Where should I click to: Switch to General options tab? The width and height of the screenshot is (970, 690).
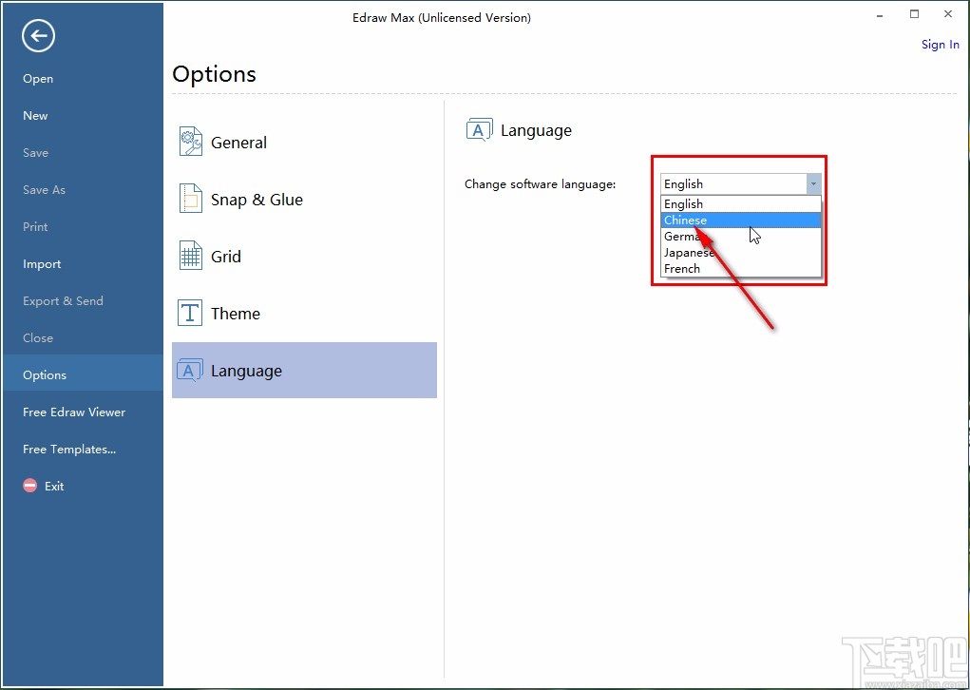tap(304, 142)
